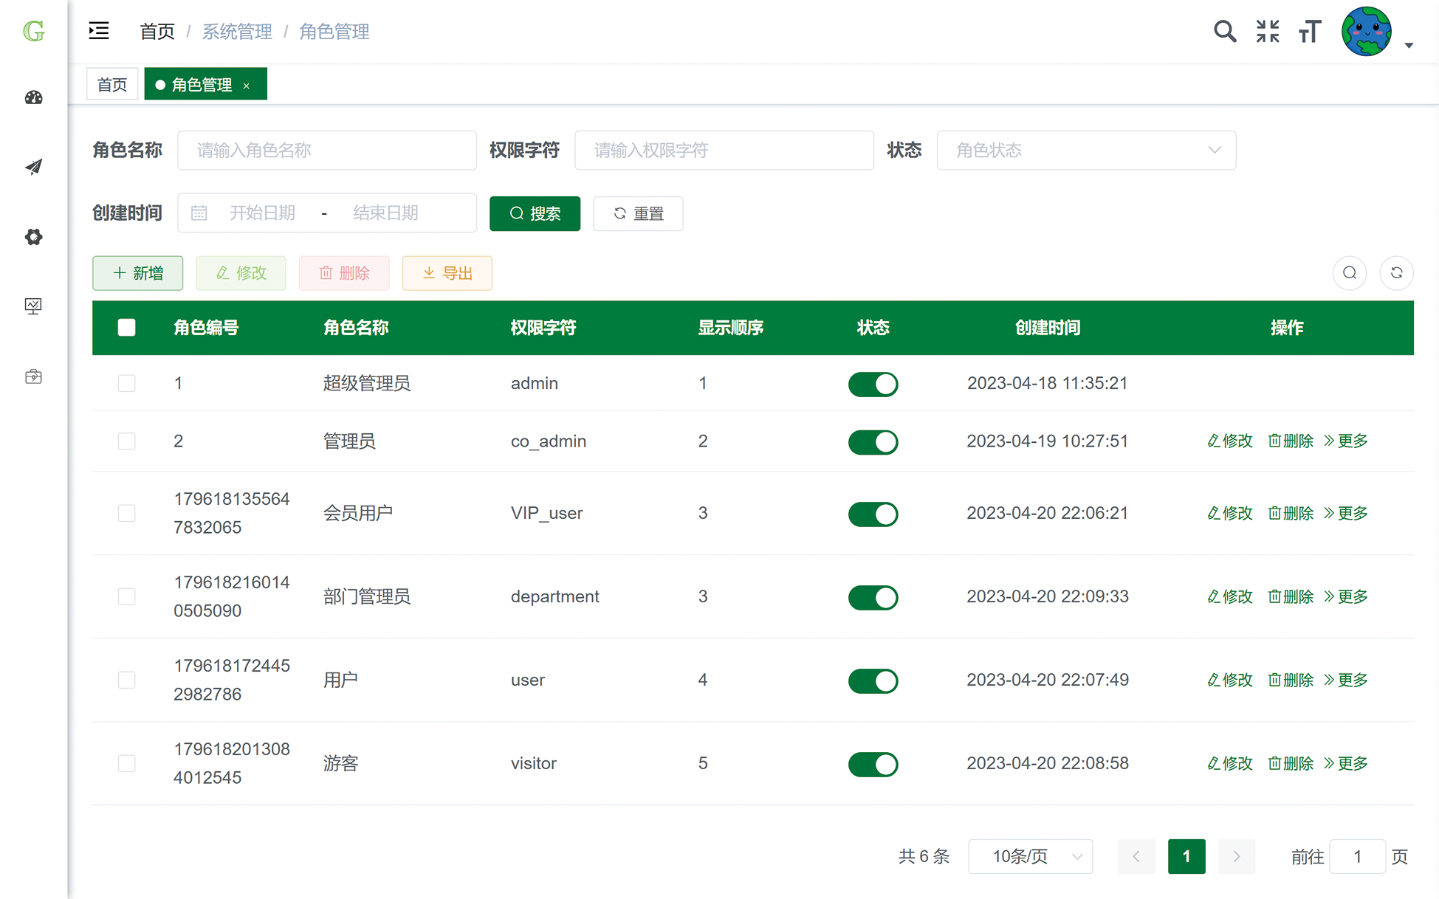Viewport: 1439px width, 899px height.
Task: Open the header search magnifier icon
Action: coord(1224,31)
